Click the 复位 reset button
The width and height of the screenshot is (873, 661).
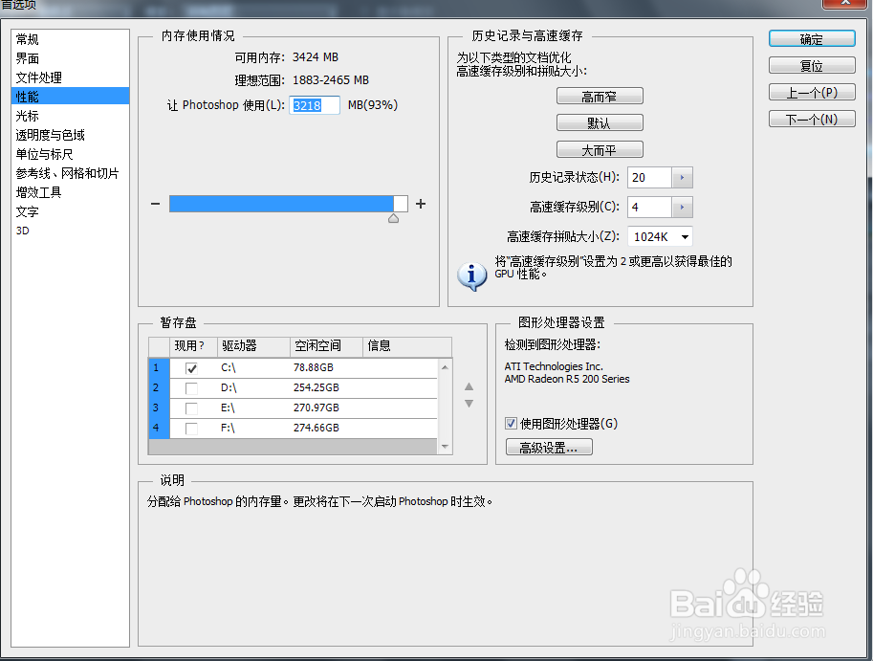tap(812, 66)
